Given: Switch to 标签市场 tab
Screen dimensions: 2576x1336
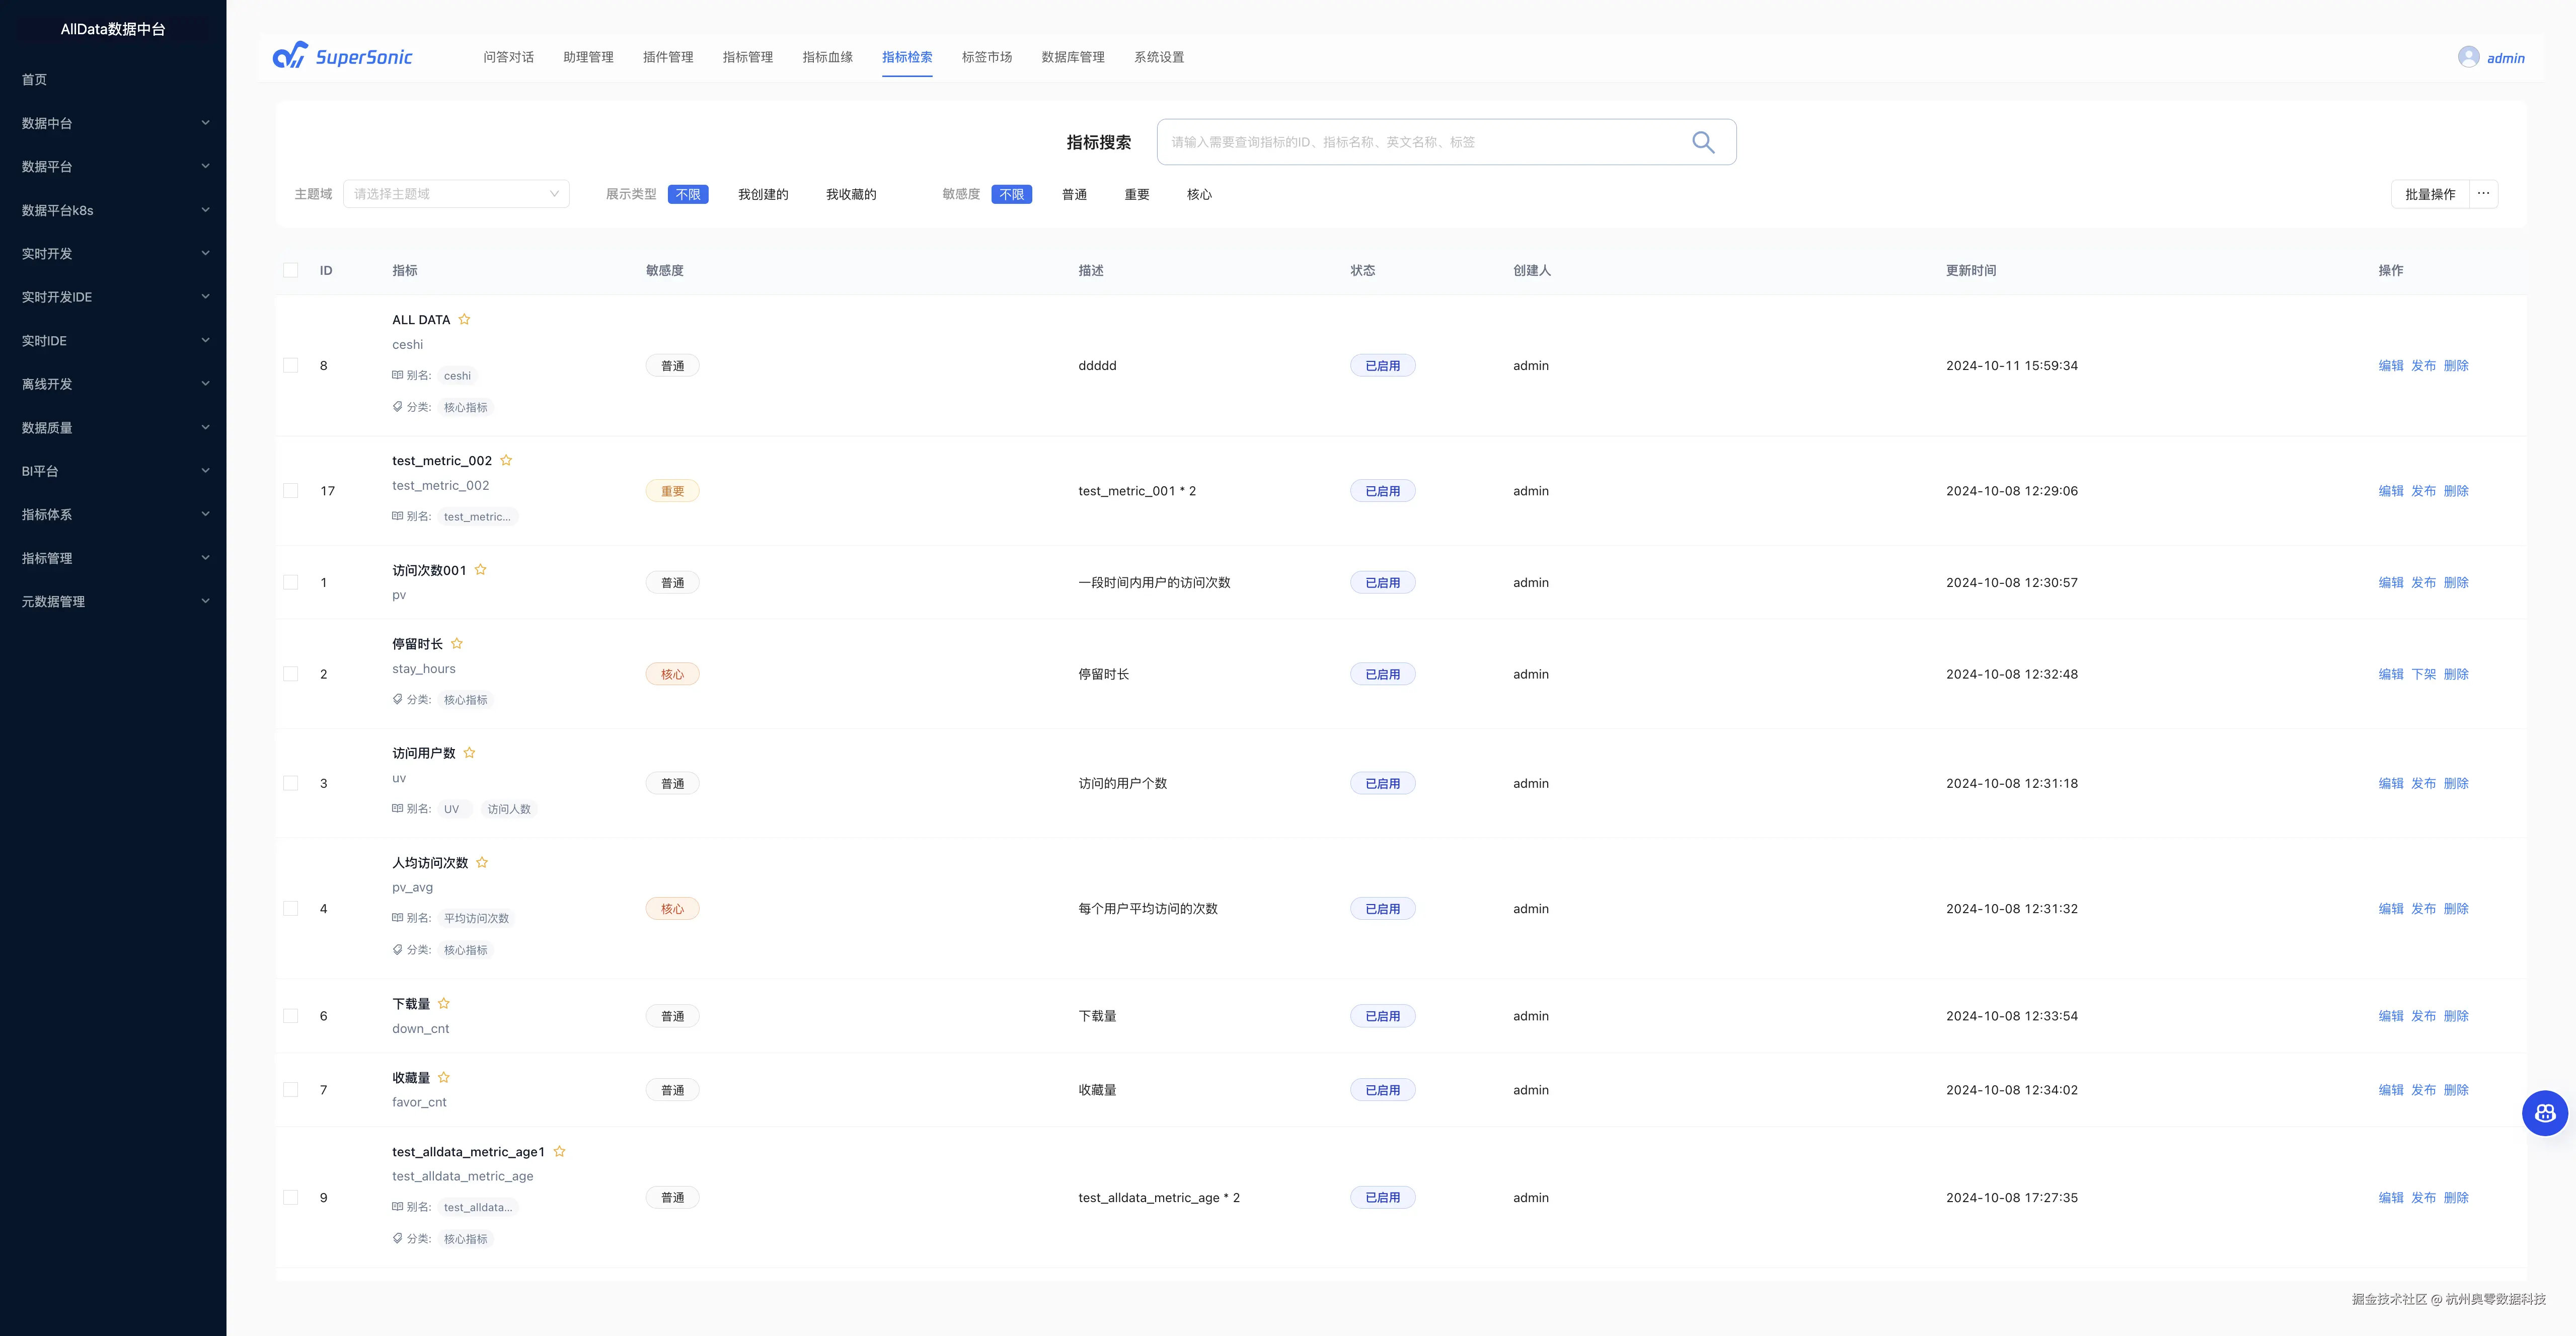Looking at the screenshot, I should click(986, 57).
